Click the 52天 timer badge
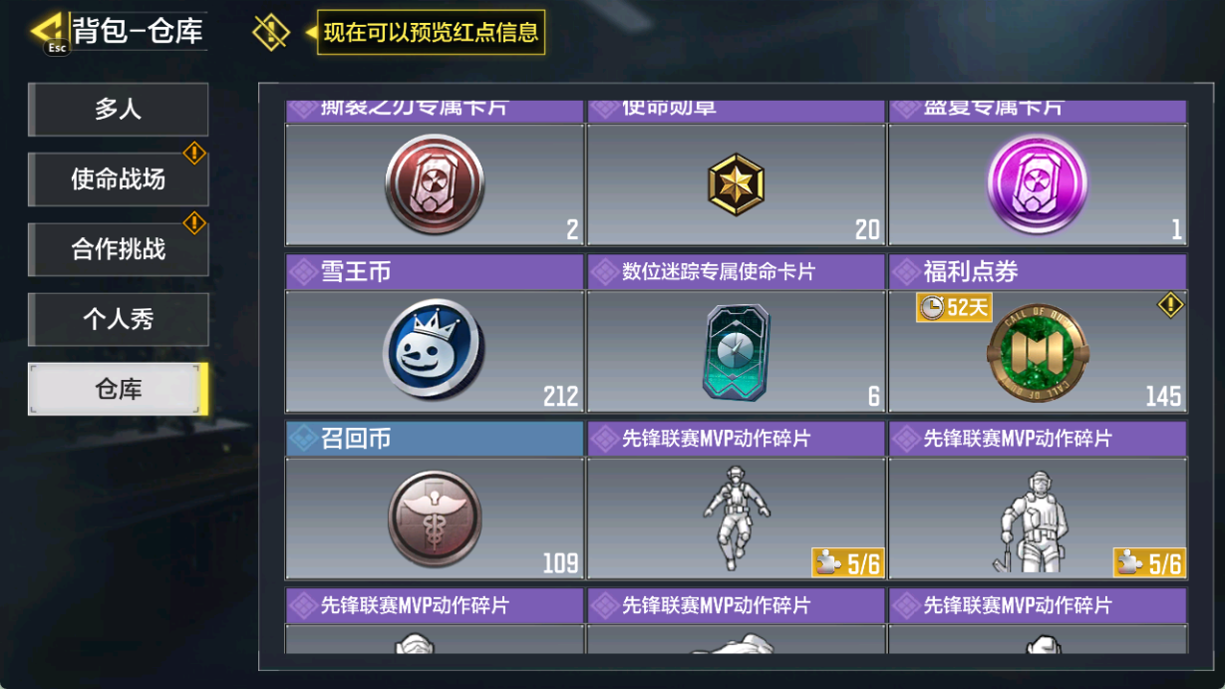 click(954, 307)
